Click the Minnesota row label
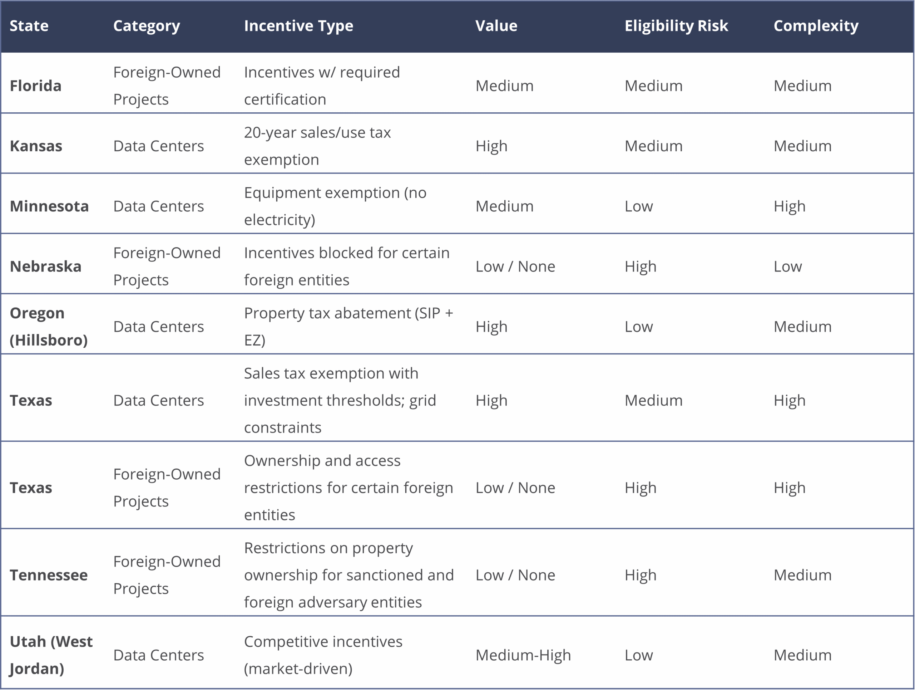 [49, 206]
